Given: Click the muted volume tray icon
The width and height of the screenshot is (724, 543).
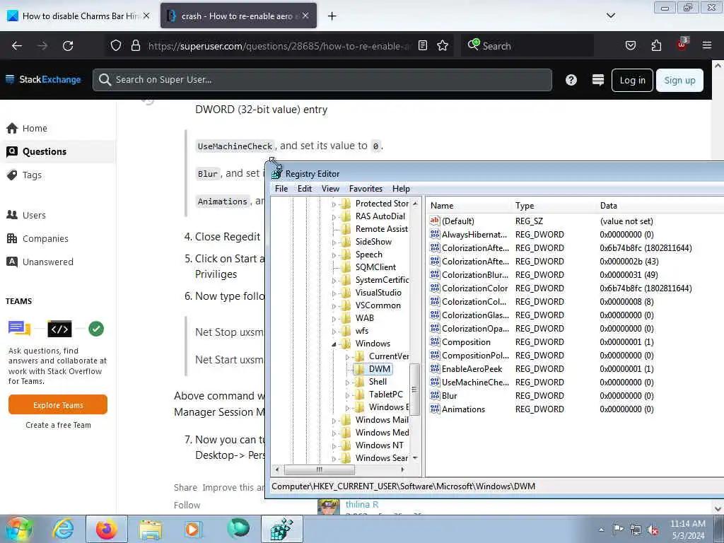Looking at the screenshot, I should tap(653, 530).
